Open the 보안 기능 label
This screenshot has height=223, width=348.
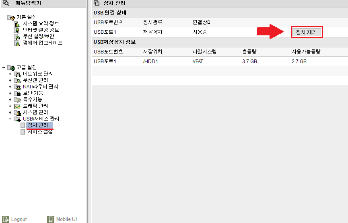(x=33, y=93)
